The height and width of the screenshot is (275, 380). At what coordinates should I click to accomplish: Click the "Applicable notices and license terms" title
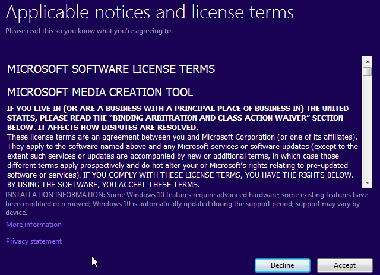pyautogui.click(x=150, y=12)
